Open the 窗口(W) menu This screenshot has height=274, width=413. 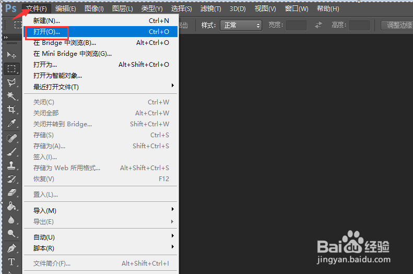[297, 9]
